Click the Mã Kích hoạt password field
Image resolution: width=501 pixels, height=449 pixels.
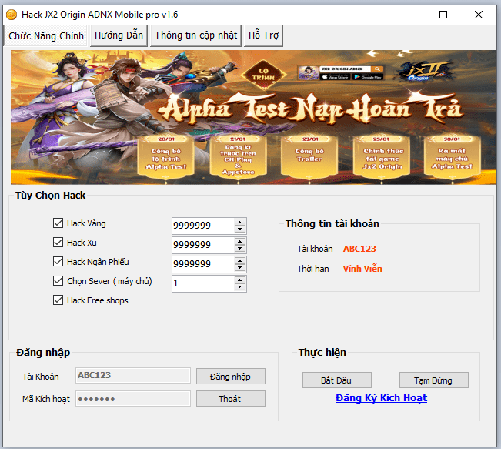click(132, 399)
